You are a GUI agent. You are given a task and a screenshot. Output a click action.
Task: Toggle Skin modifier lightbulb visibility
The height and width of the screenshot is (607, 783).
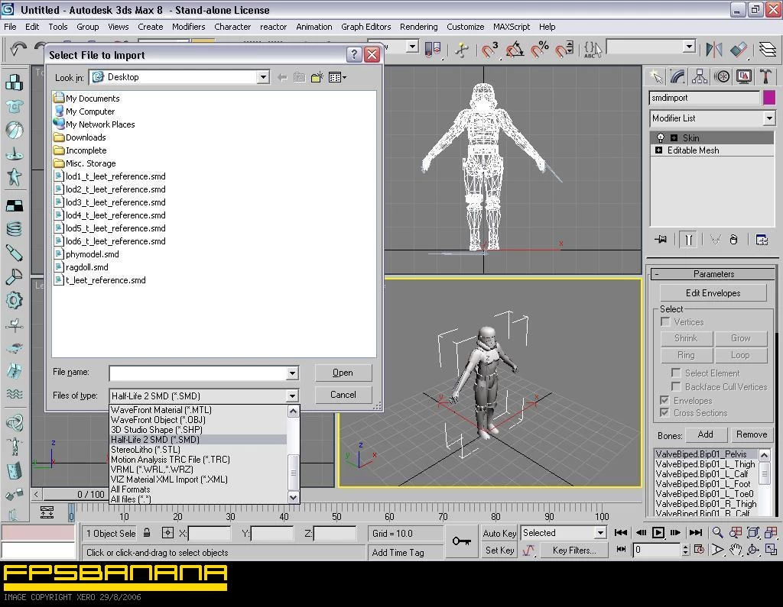click(x=661, y=137)
